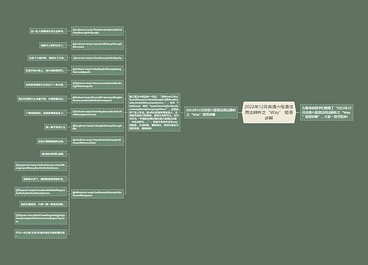Click the ⑨wind one's way example node
The width and height of the screenshot is (368, 265).
pos(97,141)
